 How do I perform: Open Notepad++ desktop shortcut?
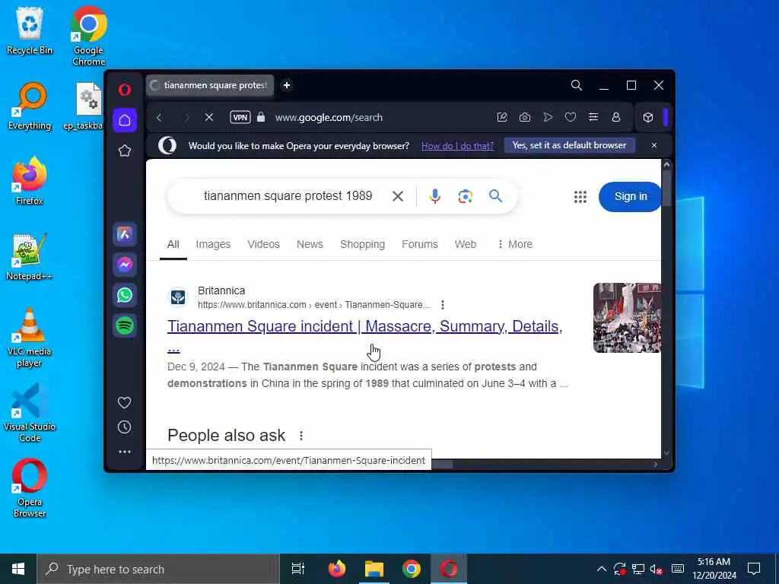30,256
